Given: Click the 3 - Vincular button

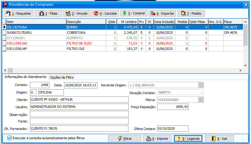Looking at the screenshot, I should point(77,13).
